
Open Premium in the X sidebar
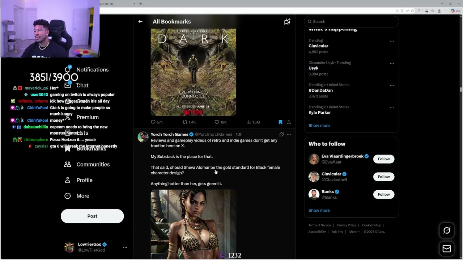pyautogui.click(x=81, y=117)
